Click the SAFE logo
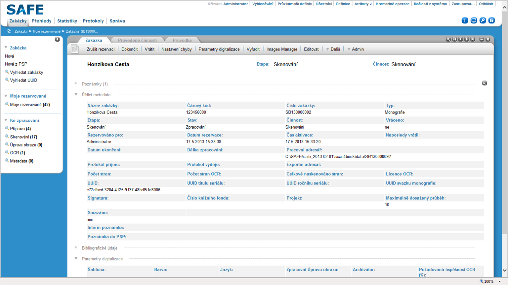 (25, 10)
